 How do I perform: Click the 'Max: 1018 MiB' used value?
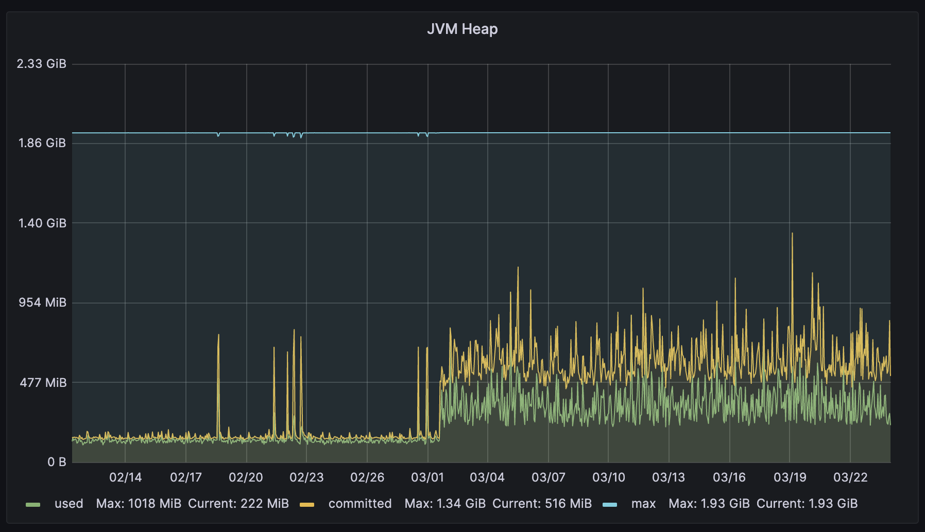pyautogui.click(x=139, y=504)
